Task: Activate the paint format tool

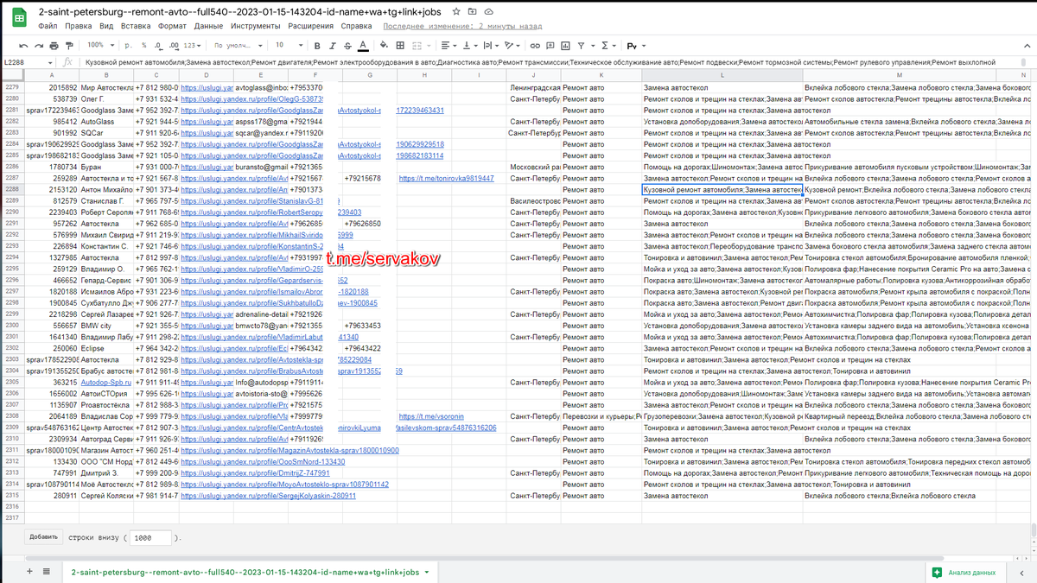Action: pyautogui.click(x=70, y=45)
